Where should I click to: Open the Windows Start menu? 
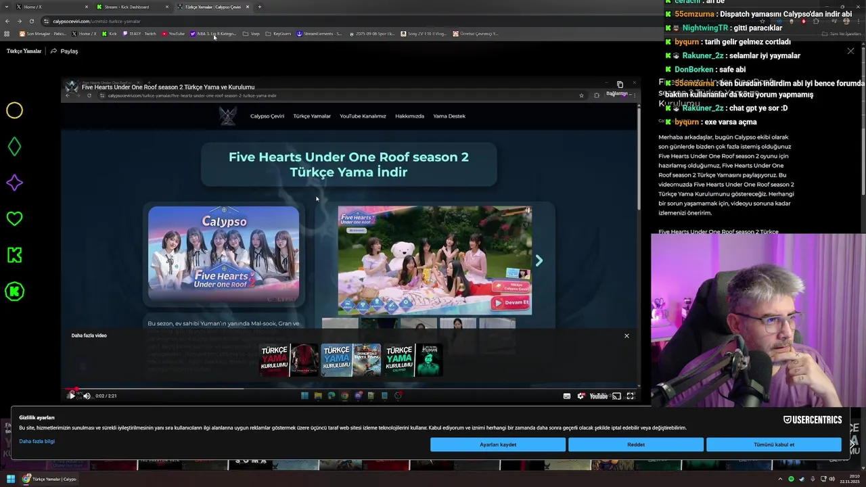click(10, 479)
